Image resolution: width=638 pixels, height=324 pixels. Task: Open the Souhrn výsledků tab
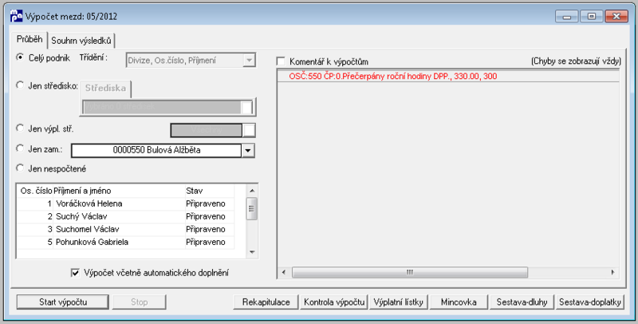pyautogui.click(x=81, y=41)
